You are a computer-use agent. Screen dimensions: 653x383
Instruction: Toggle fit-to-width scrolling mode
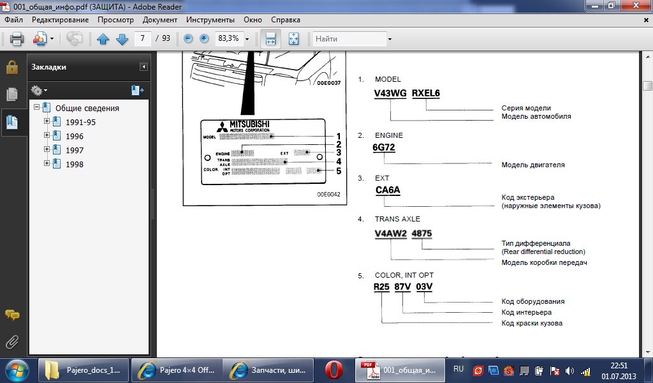tap(270, 39)
